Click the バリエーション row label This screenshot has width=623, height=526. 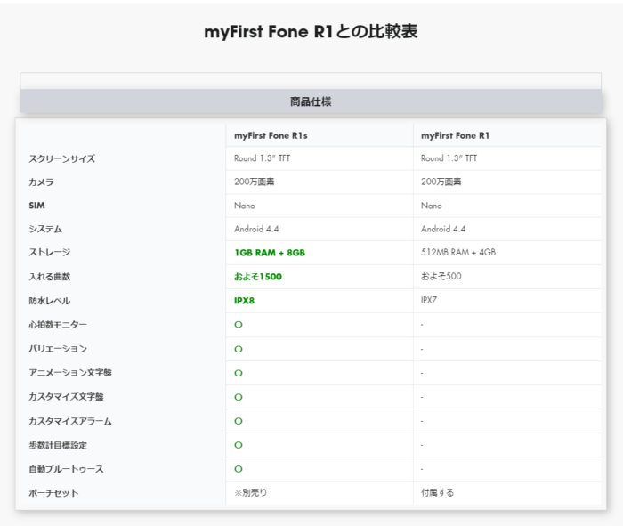58,348
